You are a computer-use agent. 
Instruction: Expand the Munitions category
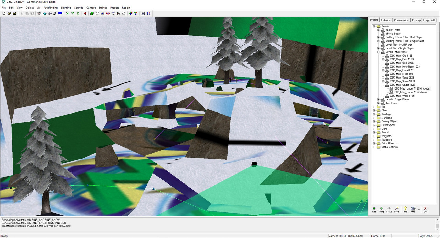click(374, 118)
